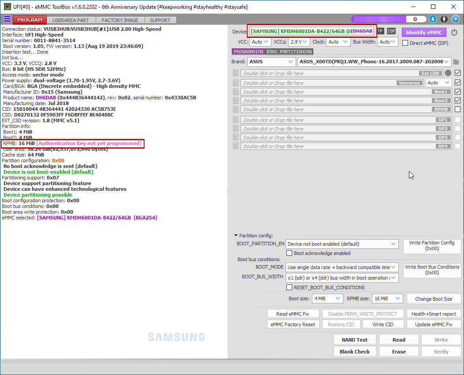Switch to EMMC PARTITIONING tab
This screenshot has width=464, height=375.
289,52
